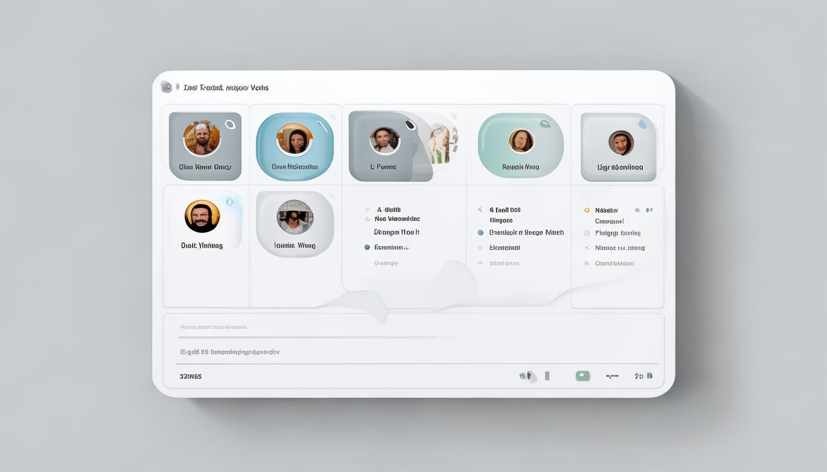Open the dash menu in the bottom bar
The width and height of the screenshot is (827, 472).
coord(612,376)
